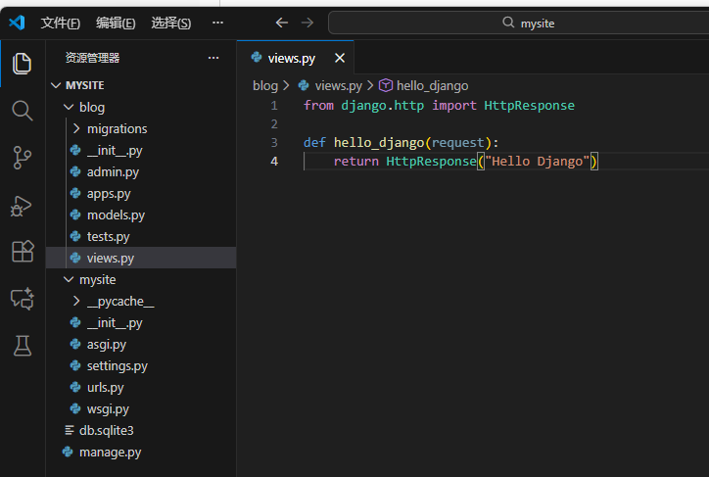Click the views.py breadcrumb segment

tap(338, 85)
